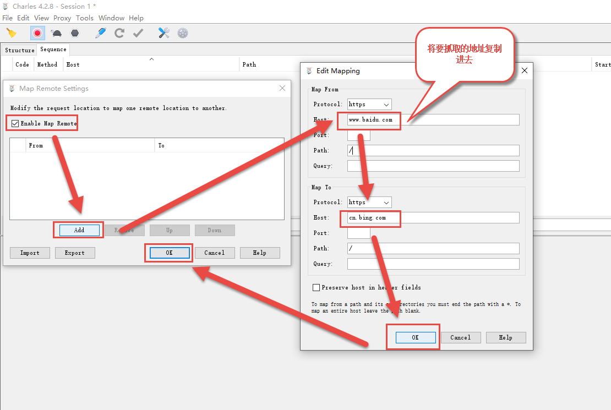Click Add in Map Remote Settings
The image size is (611, 410).
coord(79,230)
